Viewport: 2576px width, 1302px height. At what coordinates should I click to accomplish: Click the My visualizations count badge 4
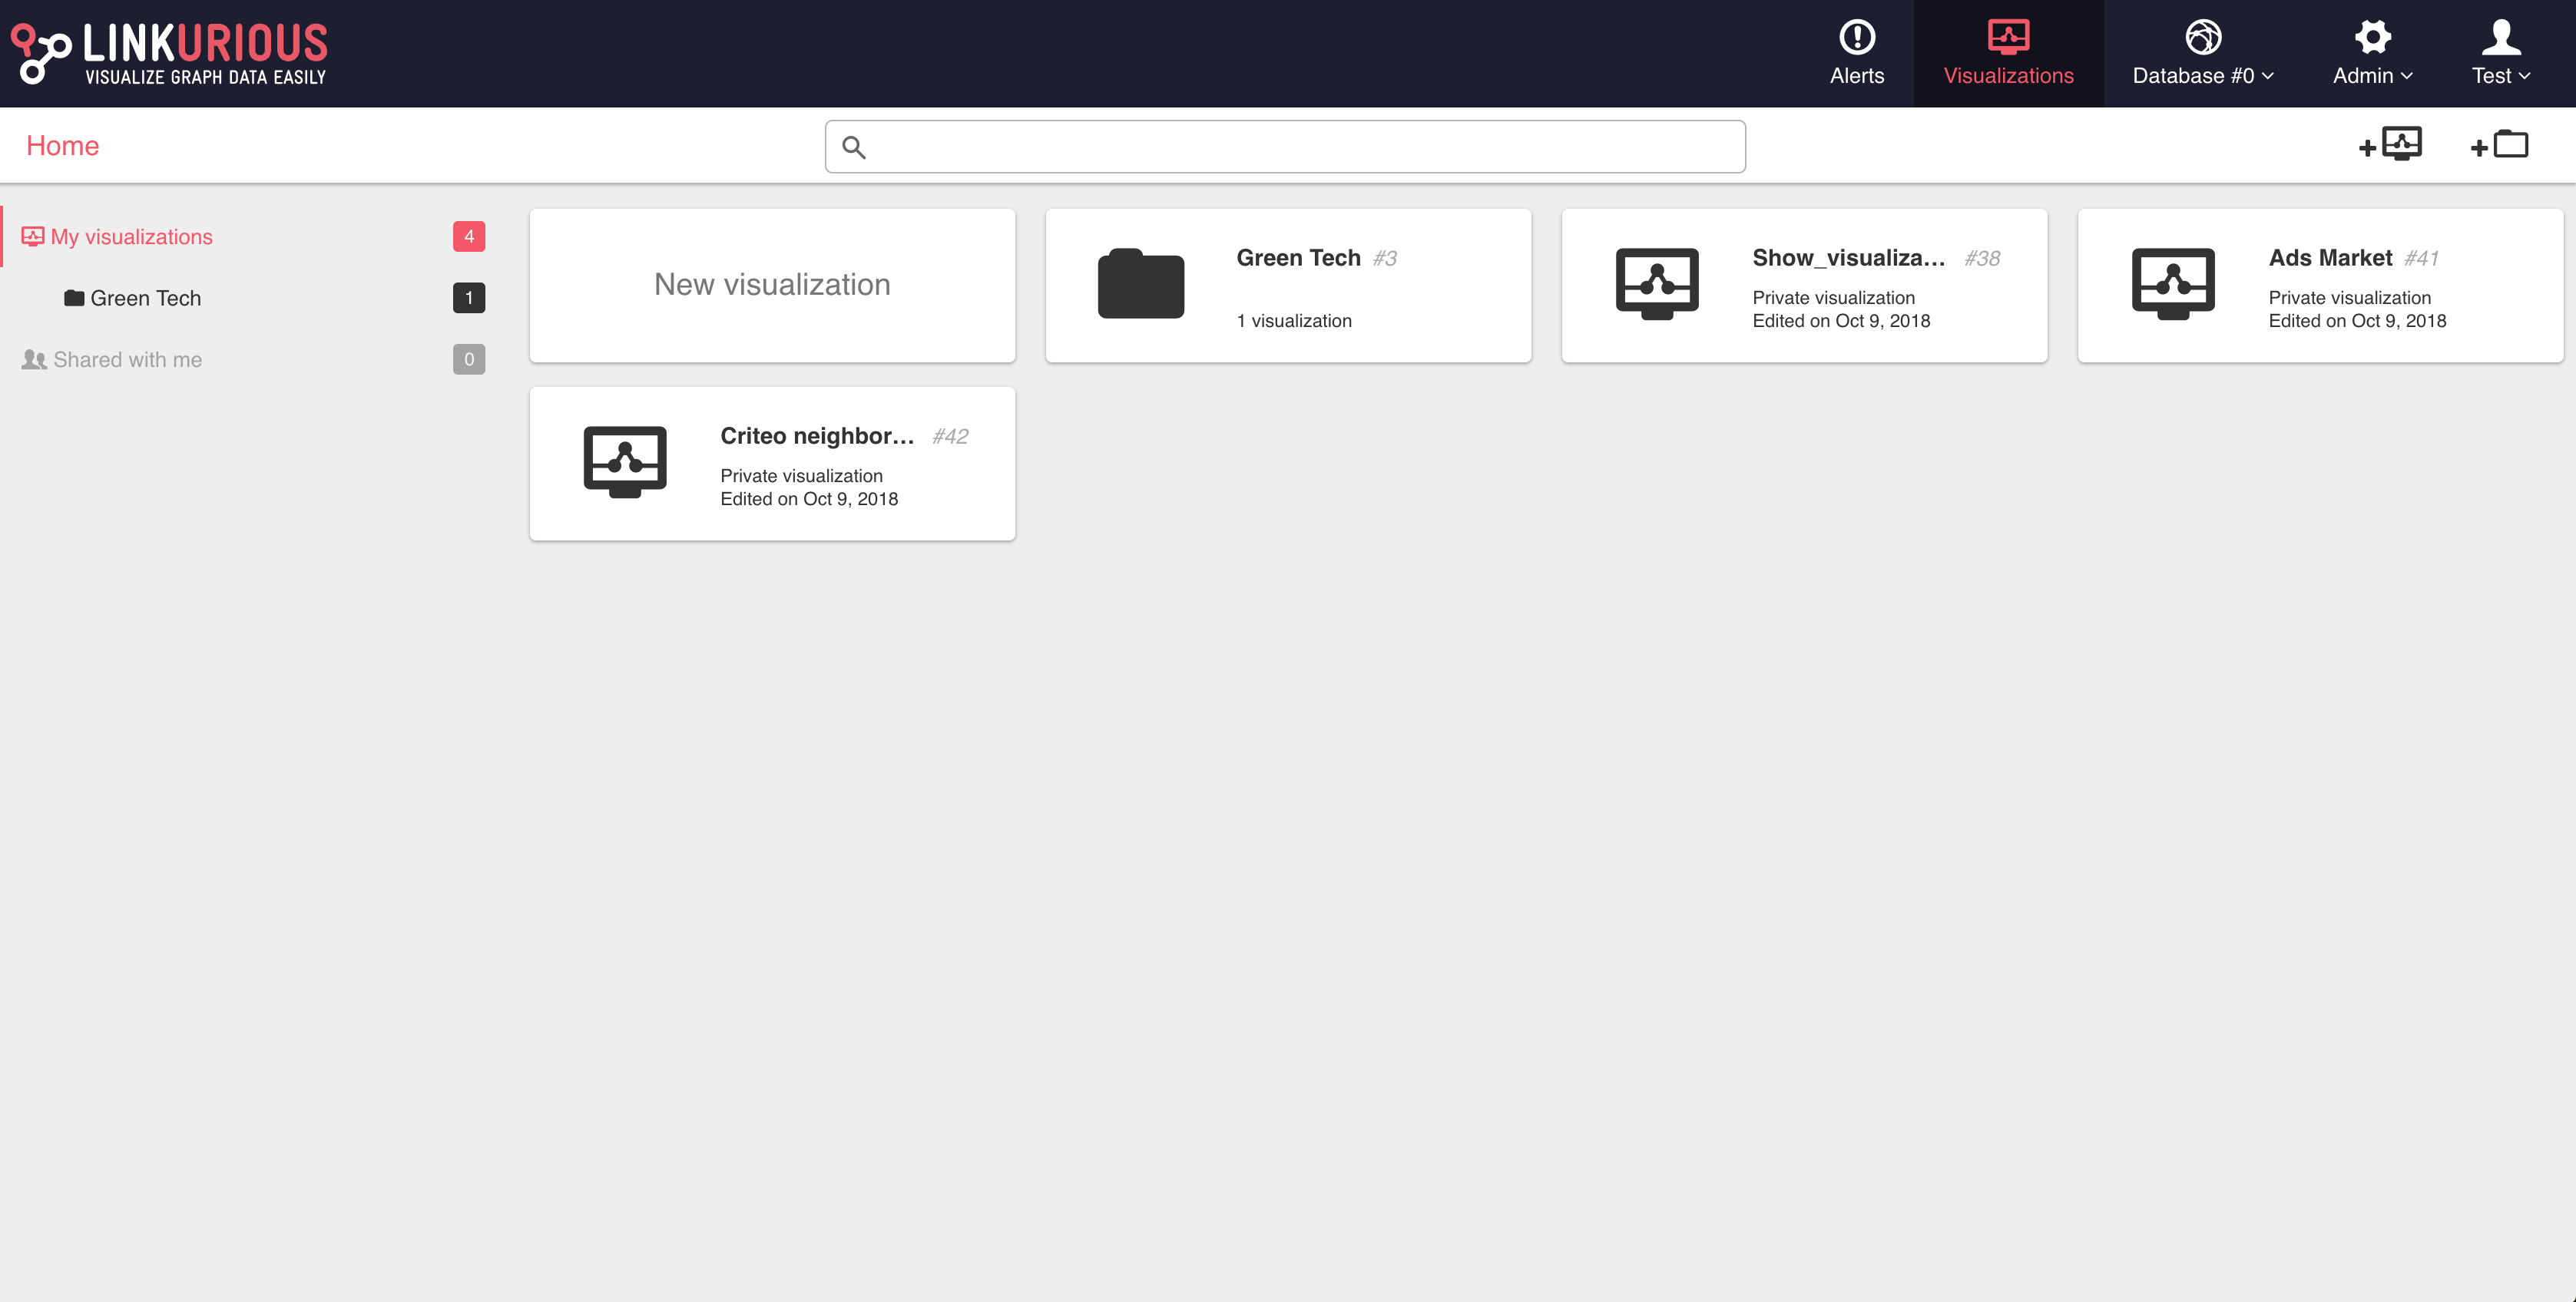(469, 236)
